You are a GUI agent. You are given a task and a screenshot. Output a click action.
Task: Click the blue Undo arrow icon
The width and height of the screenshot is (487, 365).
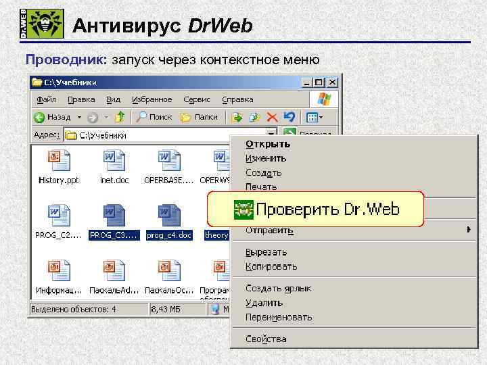[289, 117]
